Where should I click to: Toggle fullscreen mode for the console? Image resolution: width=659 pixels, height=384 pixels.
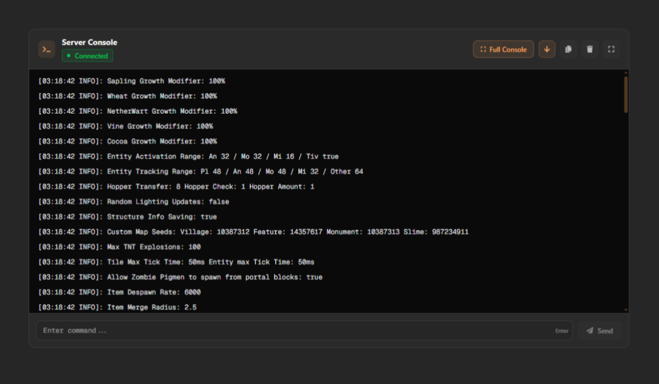coord(611,49)
